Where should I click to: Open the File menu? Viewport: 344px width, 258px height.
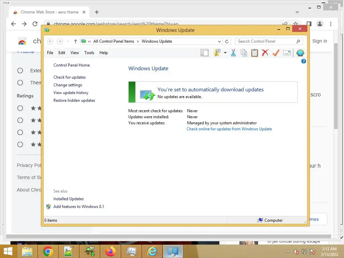50,53
